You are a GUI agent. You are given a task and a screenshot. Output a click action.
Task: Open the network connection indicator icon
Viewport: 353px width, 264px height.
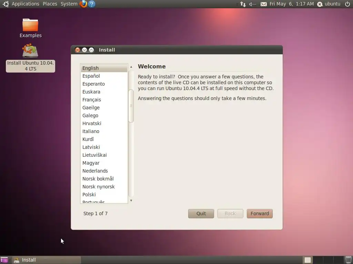(243, 4)
